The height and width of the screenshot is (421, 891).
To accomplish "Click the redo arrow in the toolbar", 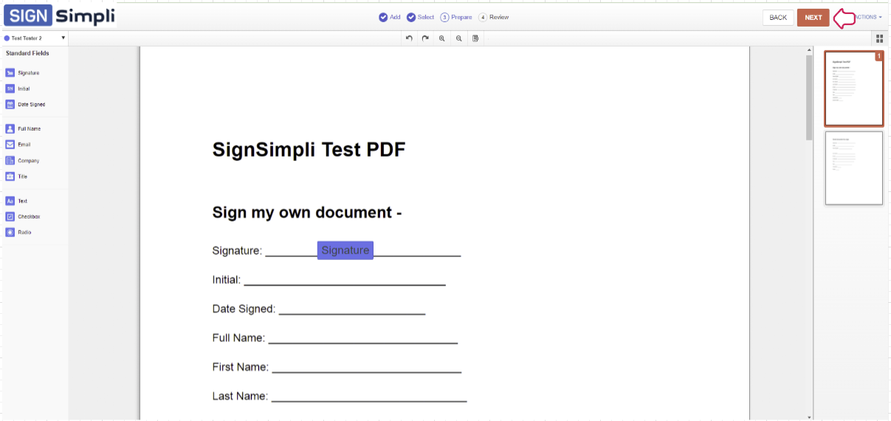I will [x=425, y=38].
